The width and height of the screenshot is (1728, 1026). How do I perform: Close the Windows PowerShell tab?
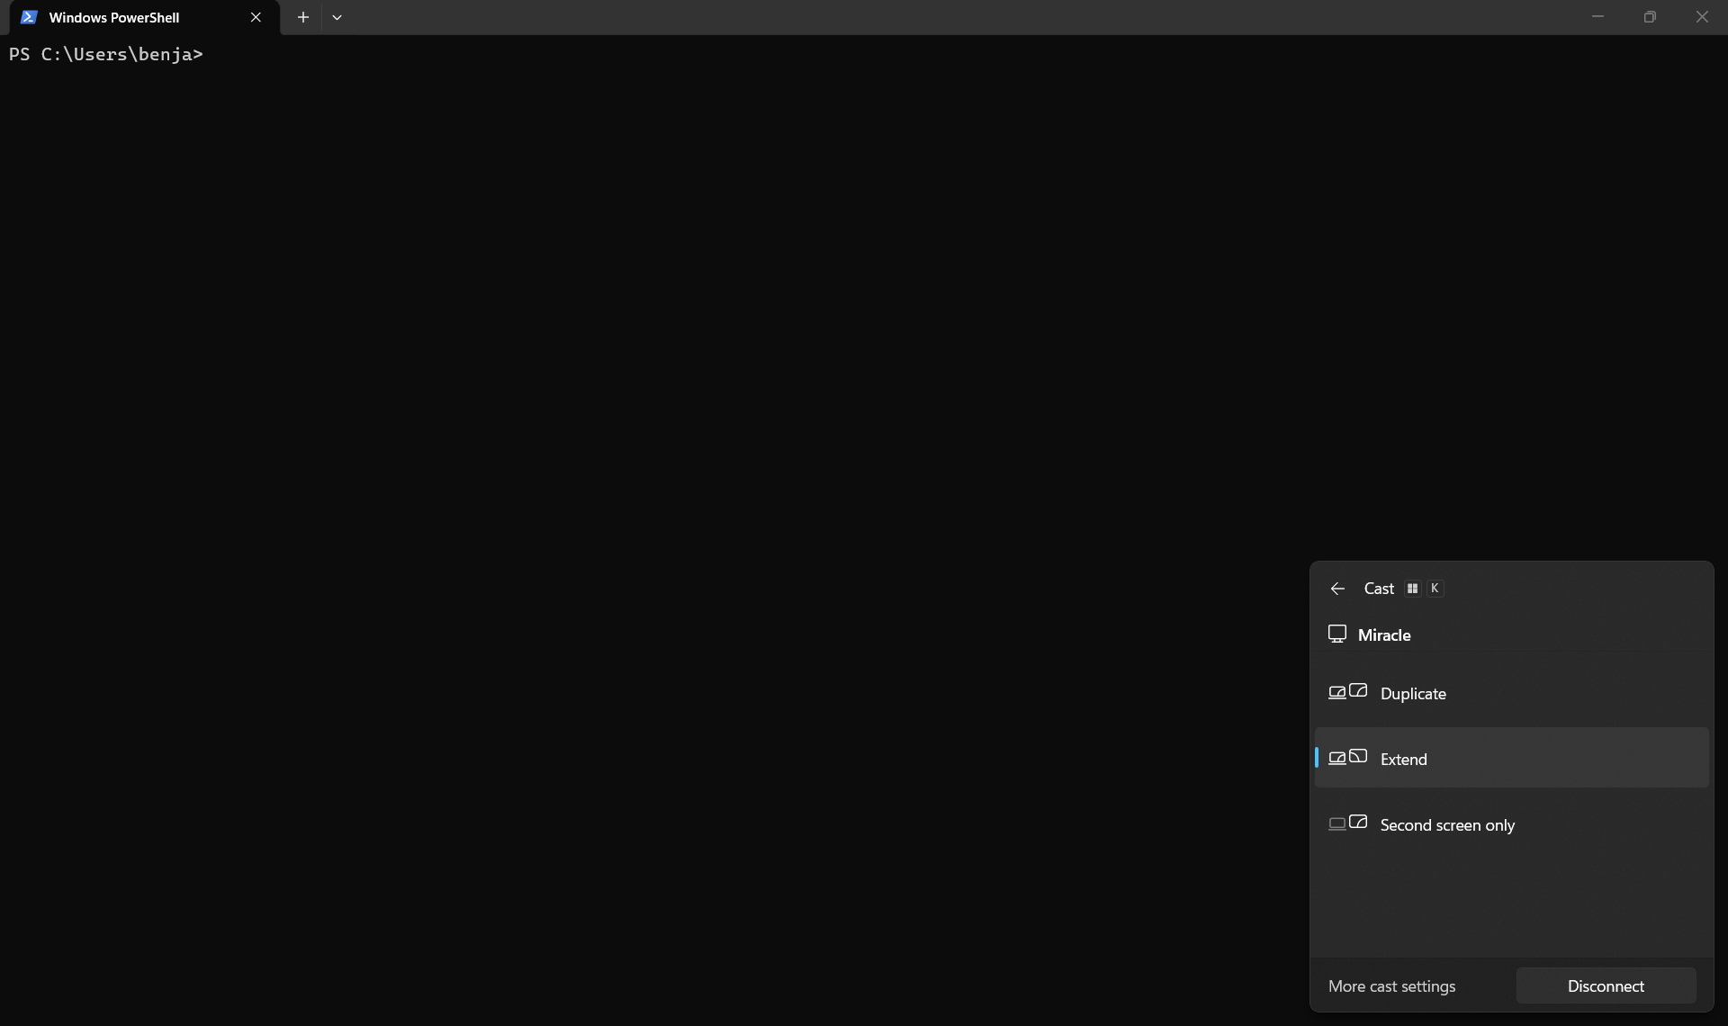coord(256,17)
